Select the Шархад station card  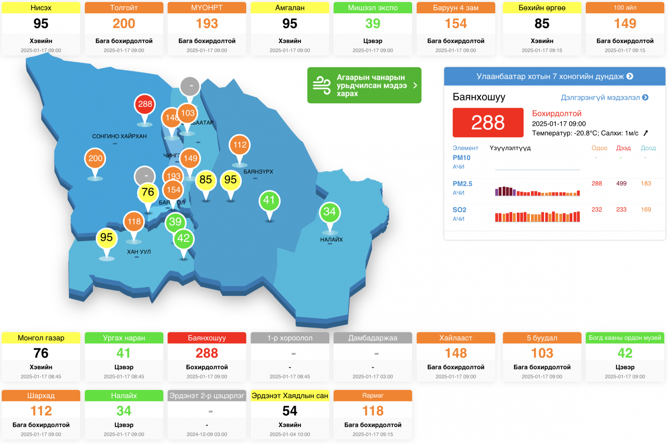(41, 414)
